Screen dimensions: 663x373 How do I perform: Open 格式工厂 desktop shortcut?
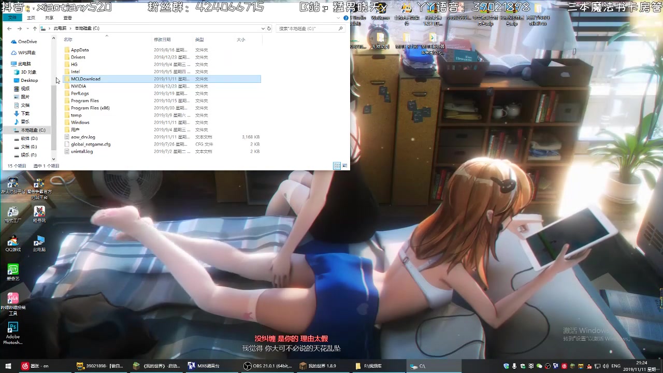pyautogui.click(x=13, y=214)
